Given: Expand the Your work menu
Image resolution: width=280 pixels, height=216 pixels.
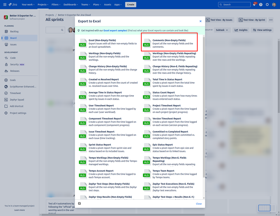Looking at the screenshot, I should point(28,4).
